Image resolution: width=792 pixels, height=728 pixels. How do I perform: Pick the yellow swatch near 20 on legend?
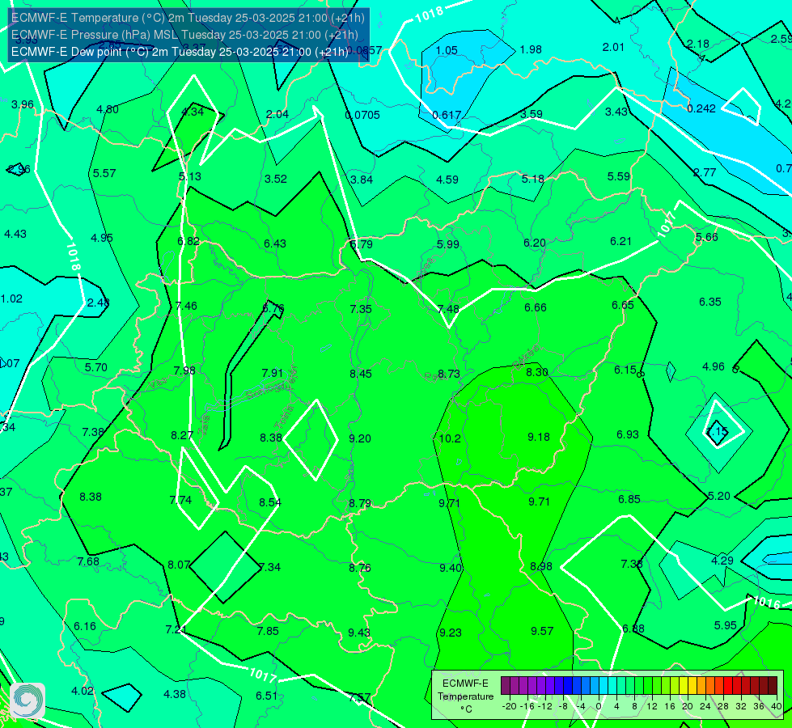pyautogui.click(x=684, y=686)
